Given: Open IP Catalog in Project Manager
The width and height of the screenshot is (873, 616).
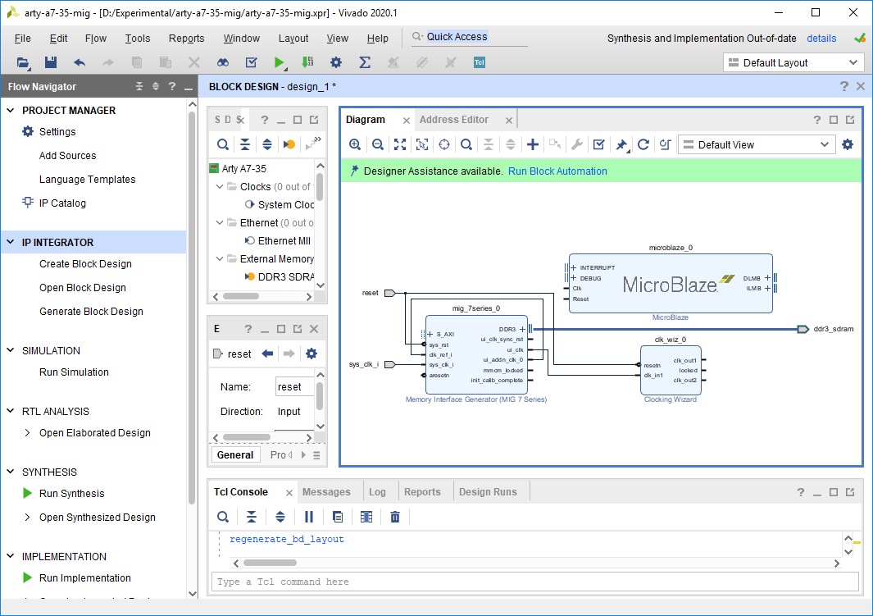Looking at the screenshot, I should pos(62,203).
